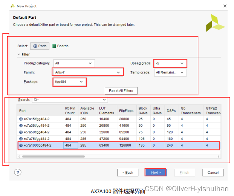This screenshot has height=196, width=234.
Task: Click scrollbar left arrow of parts table
Action: [x=19, y=156]
